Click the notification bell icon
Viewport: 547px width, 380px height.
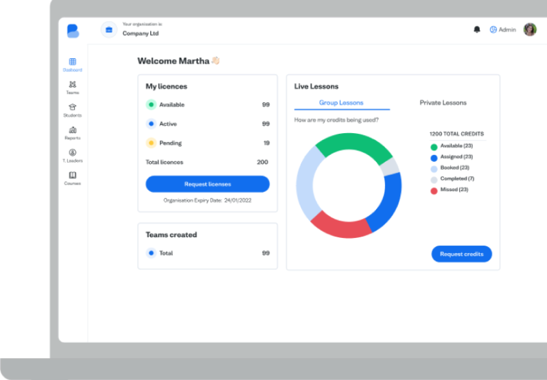click(477, 29)
